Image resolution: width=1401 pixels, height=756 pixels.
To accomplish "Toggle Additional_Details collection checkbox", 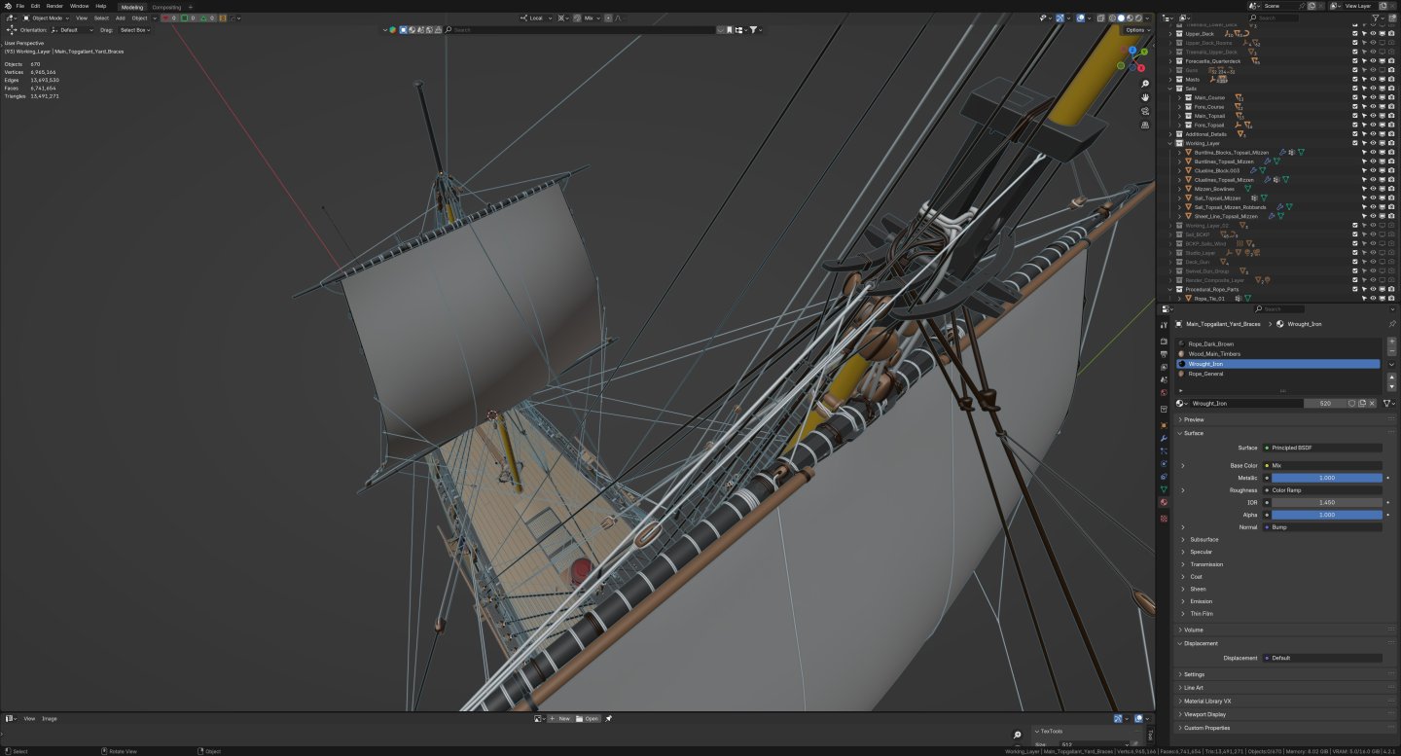I will [1355, 134].
